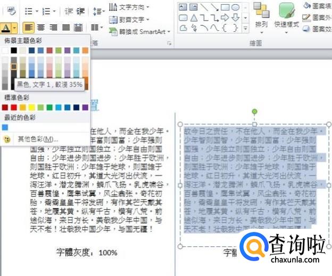Pick the orange theme color swatch

tap(85, 50)
